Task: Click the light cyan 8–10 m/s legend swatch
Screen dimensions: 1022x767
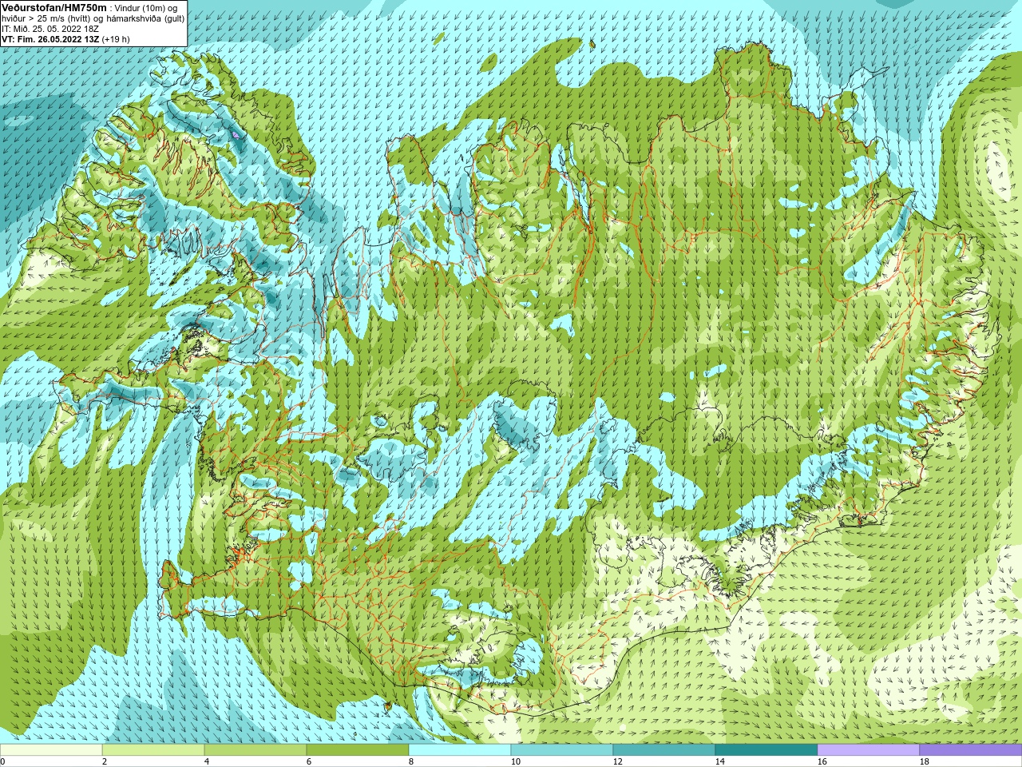Action: pyautogui.click(x=460, y=750)
